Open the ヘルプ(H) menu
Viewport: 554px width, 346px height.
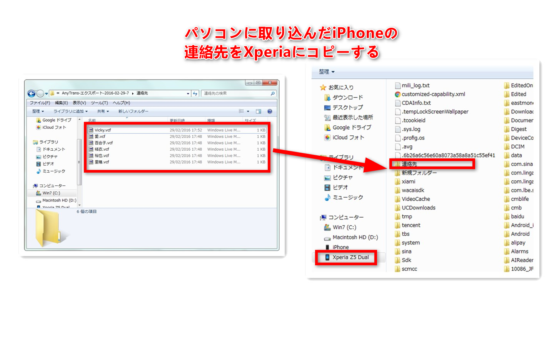(121, 103)
